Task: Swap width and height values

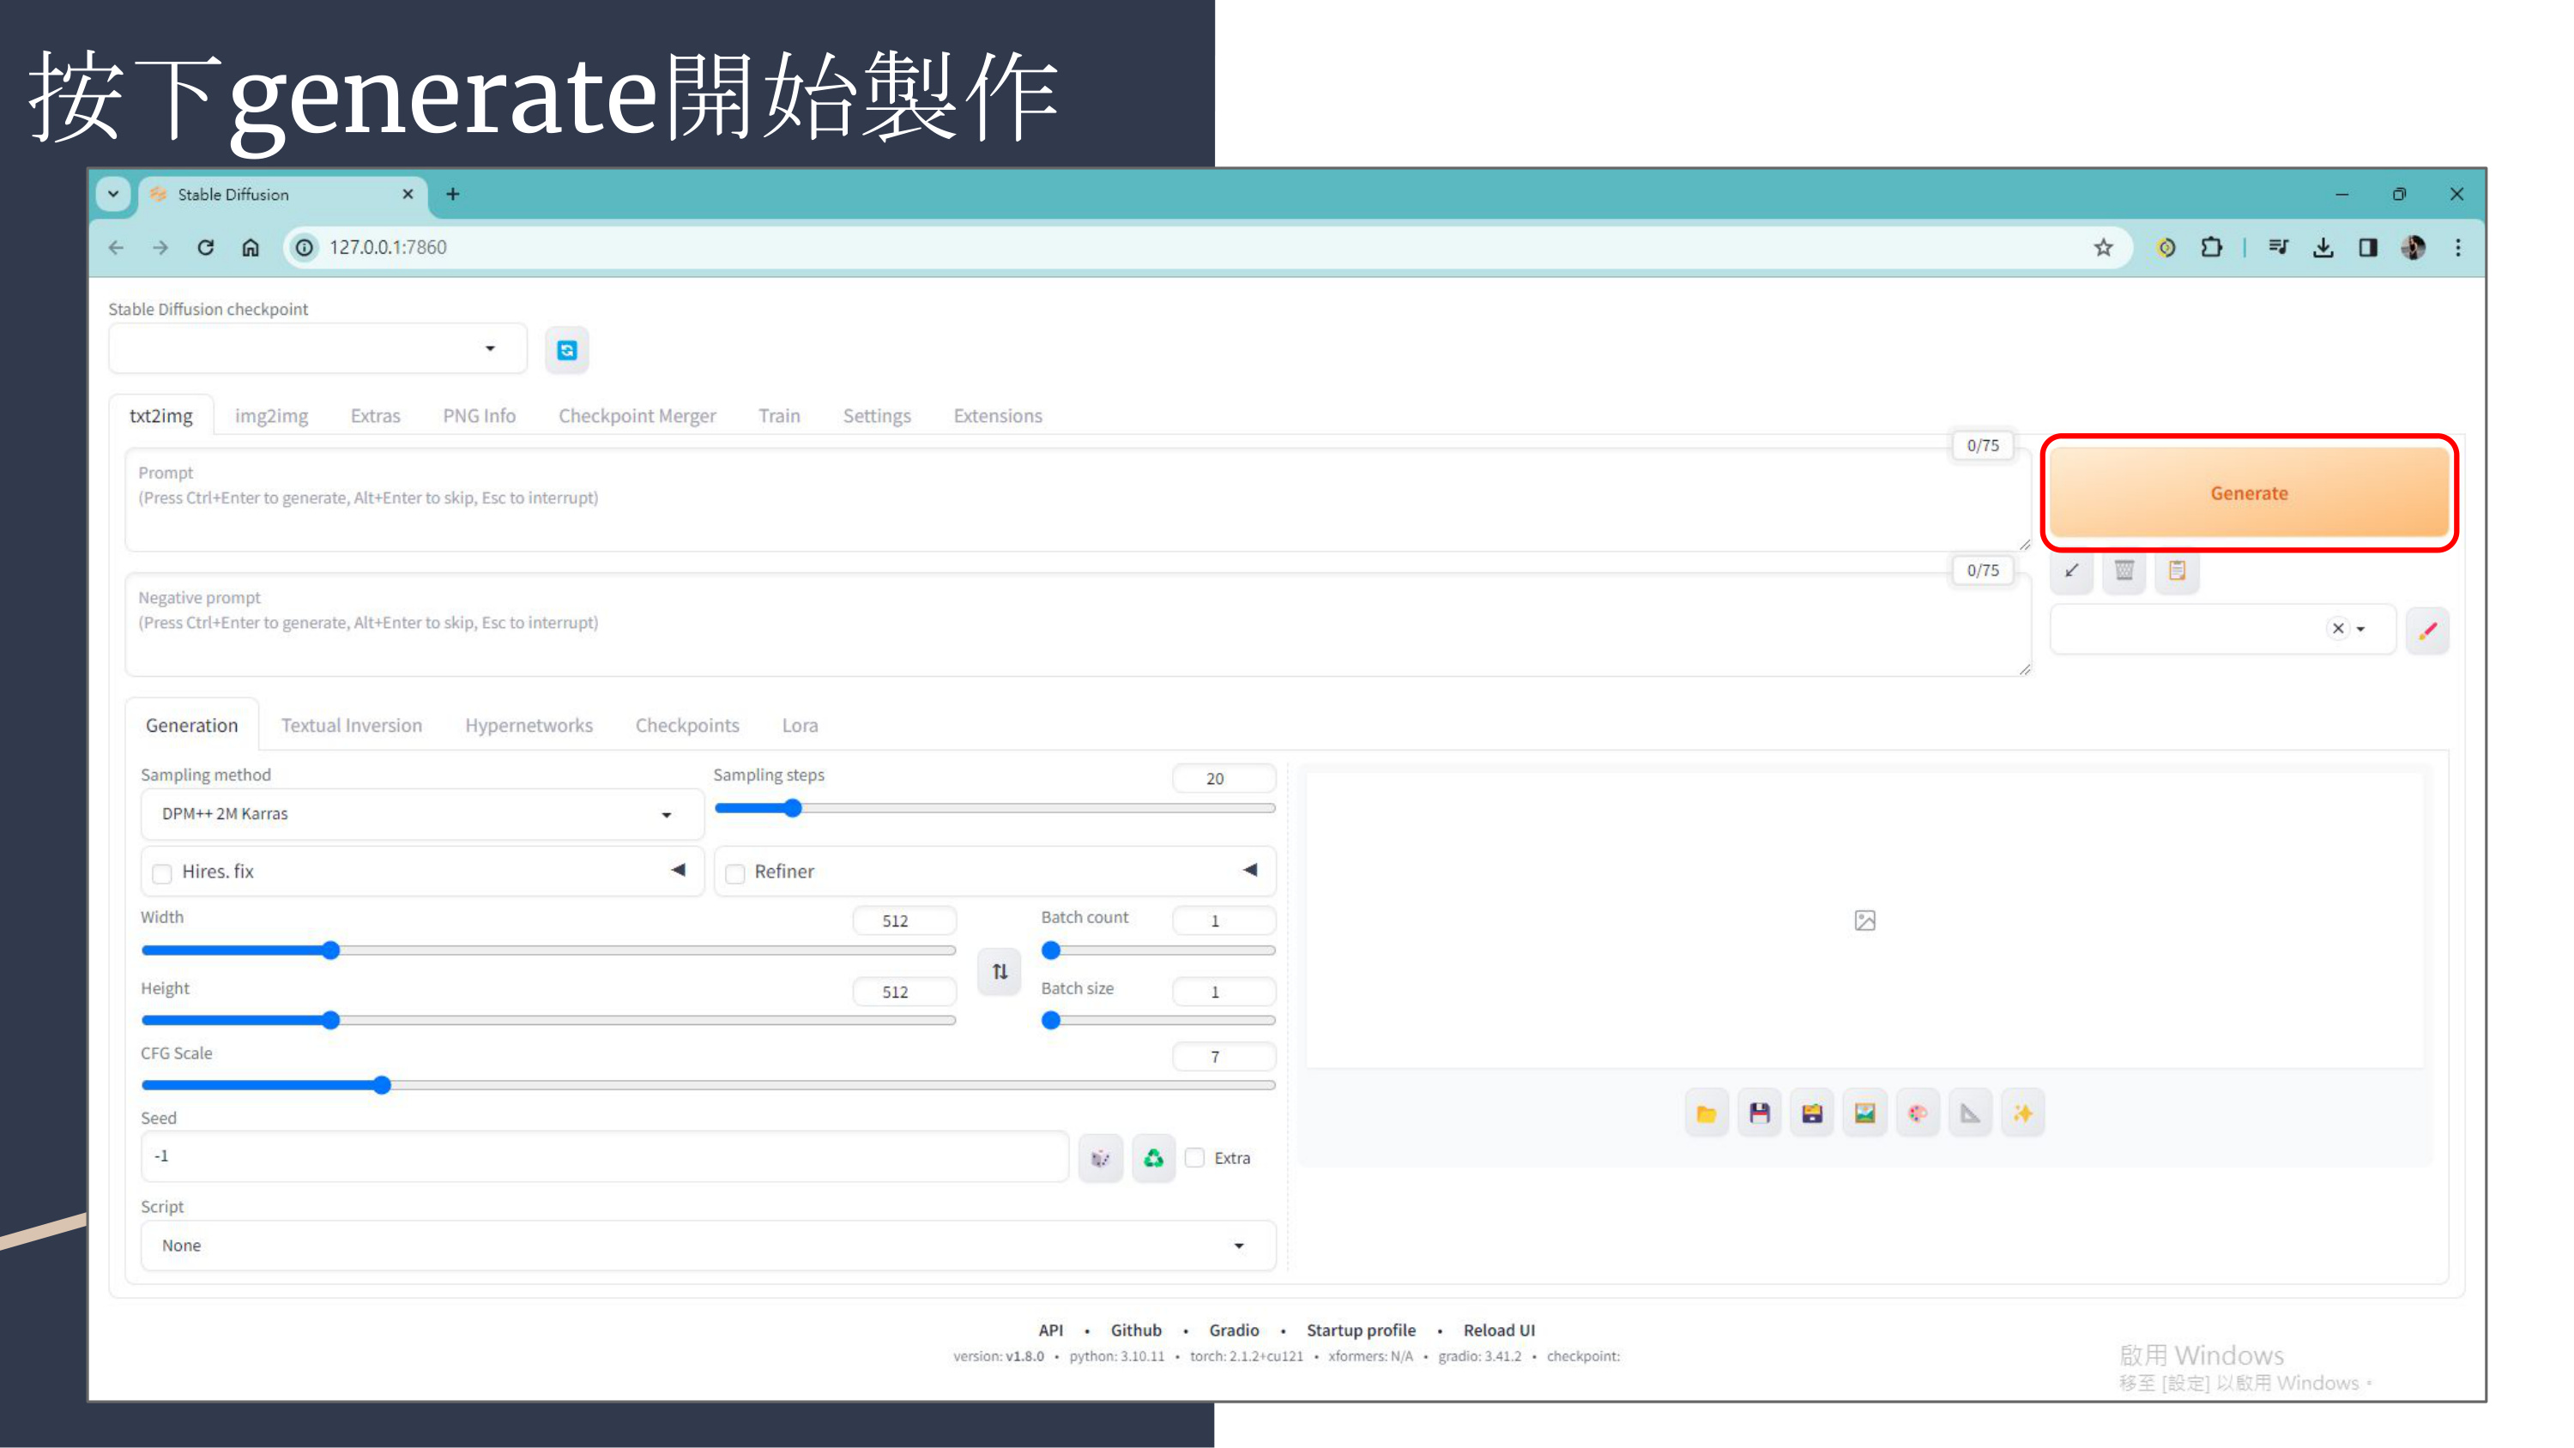Action: pos(1000,971)
